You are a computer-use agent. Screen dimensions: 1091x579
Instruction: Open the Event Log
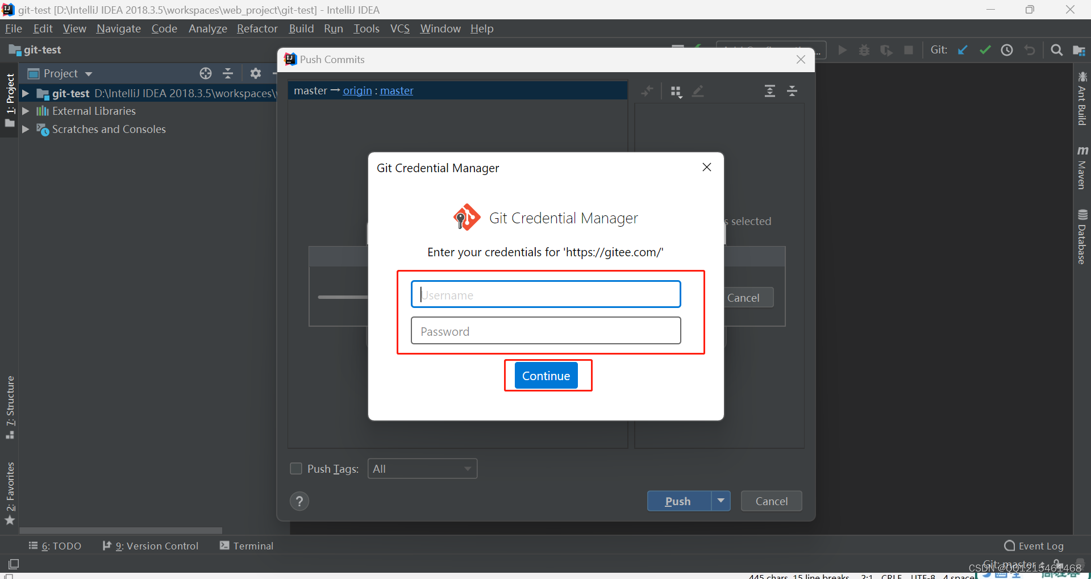click(1034, 546)
